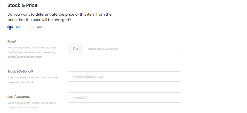Click the Rp currency prefix box
This screenshot has width=247, height=113.
pyautogui.click(x=75, y=49)
